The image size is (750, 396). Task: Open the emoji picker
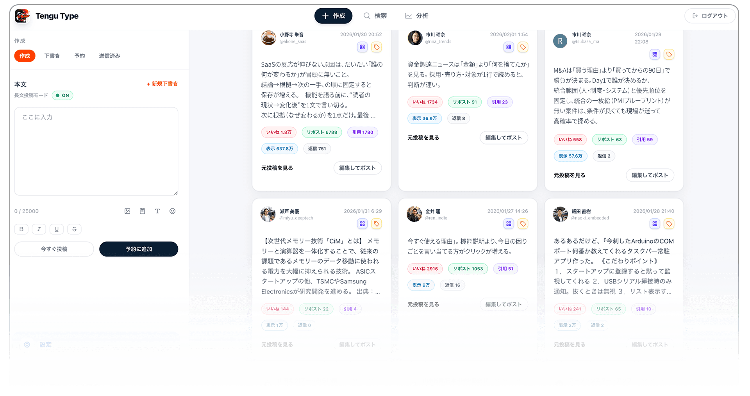point(173,211)
